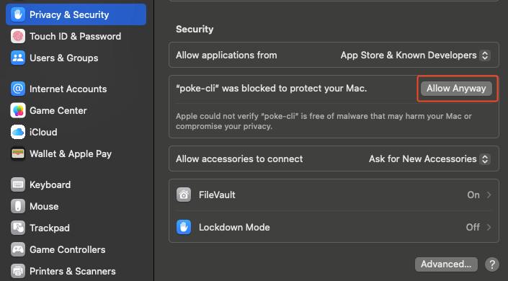Click FileVault On status value
This screenshot has width=508, height=281.
pyautogui.click(x=473, y=195)
